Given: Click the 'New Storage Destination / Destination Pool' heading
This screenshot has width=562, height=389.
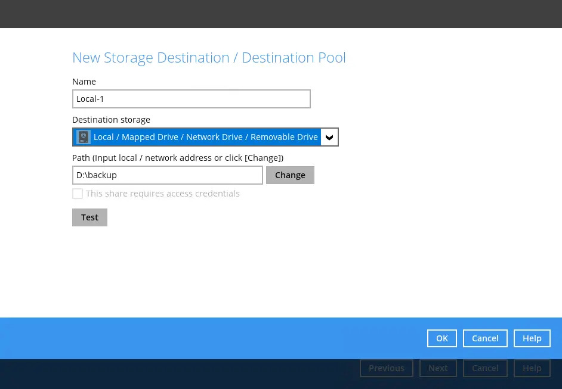Looking at the screenshot, I should tap(209, 58).
